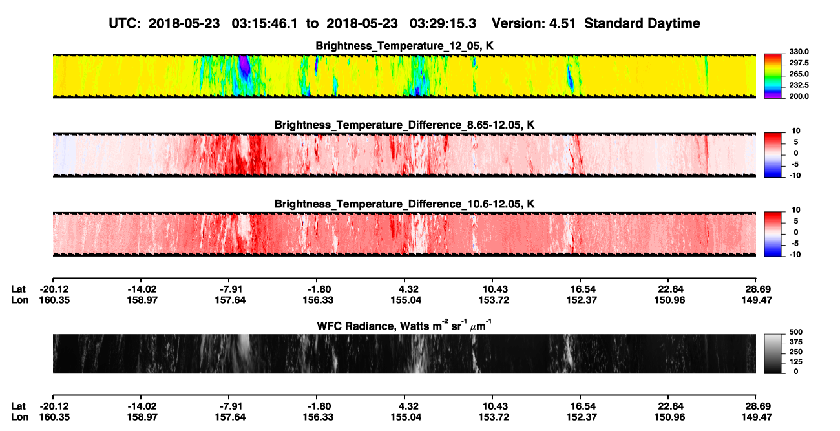Click longitude 149.47 under the WFC Radiance panel
Screen dimensions: 840x431
coord(756,417)
